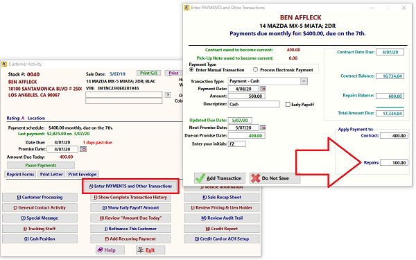Image resolution: width=416 pixels, height=260 pixels.
Task: Click the Reprint Forms button
Action: coord(20,174)
